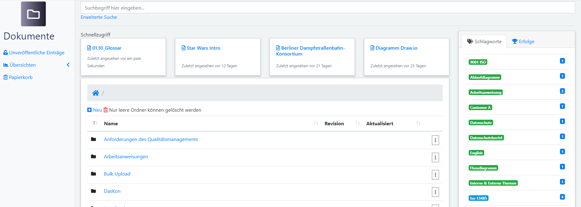Click the red delete folder trash icon
Image resolution: width=581 pixels, height=207 pixels.
coord(105,110)
